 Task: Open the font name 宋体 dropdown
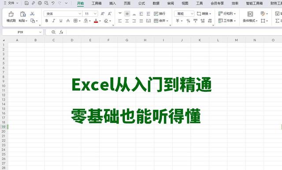coord(63,14)
